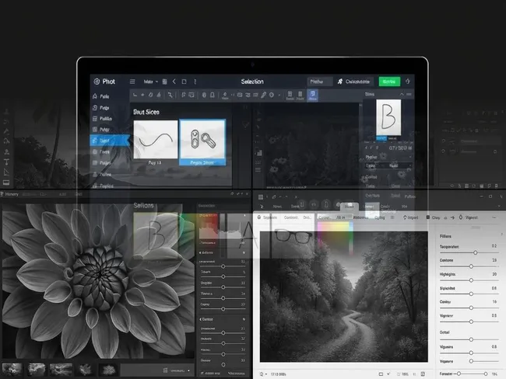Adjust the Highlights slider
This screenshot has width=506, height=379.
pyautogui.click(x=471, y=280)
